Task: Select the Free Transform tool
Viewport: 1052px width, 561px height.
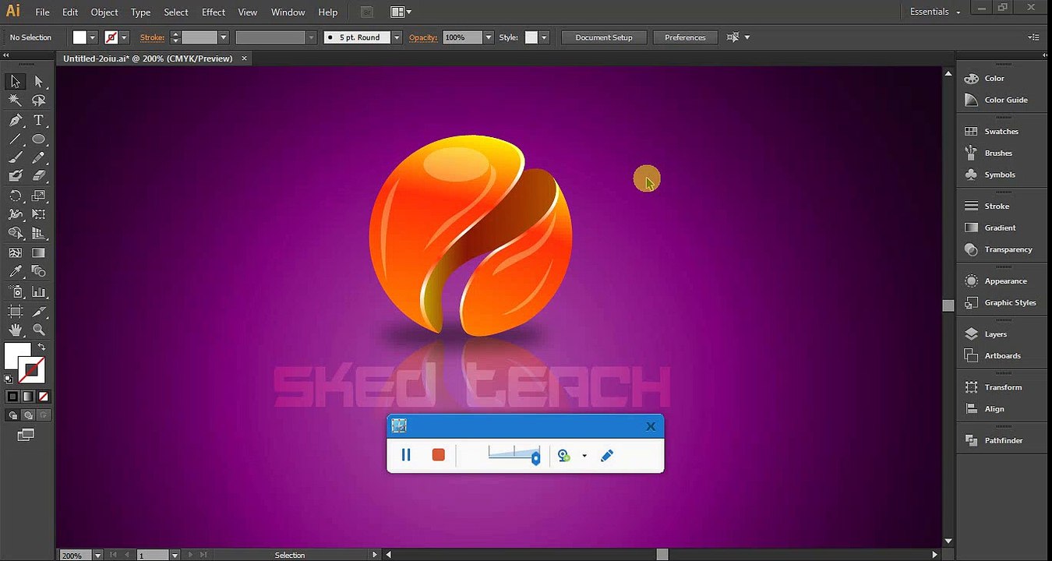Action: pyautogui.click(x=38, y=214)
